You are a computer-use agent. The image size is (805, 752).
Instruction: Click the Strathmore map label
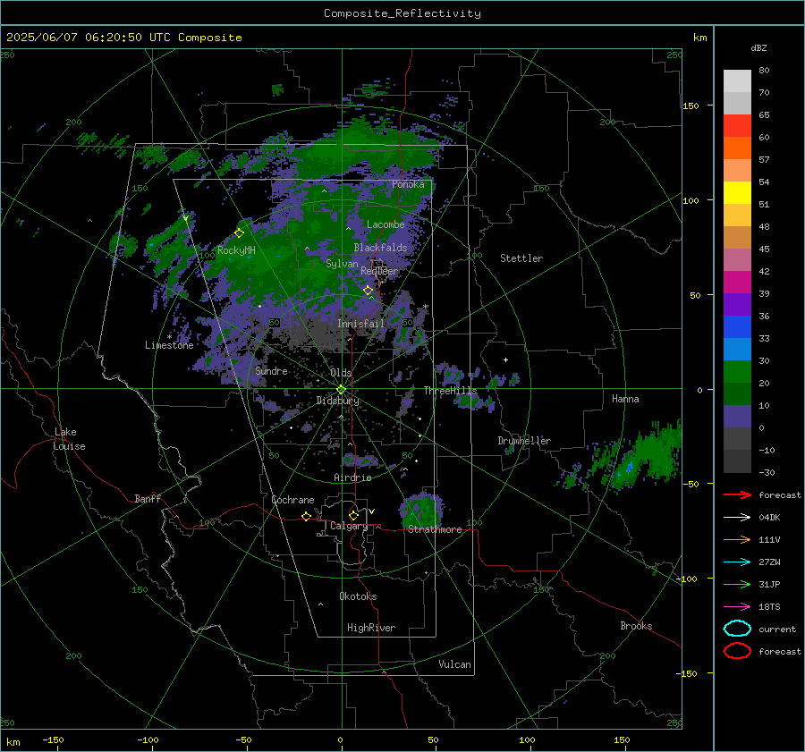pyautogui.click(x=435, y=529)
